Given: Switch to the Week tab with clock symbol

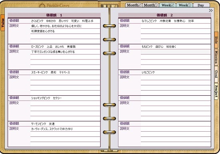Looking at the screenshot, I should tap(184, 5).
